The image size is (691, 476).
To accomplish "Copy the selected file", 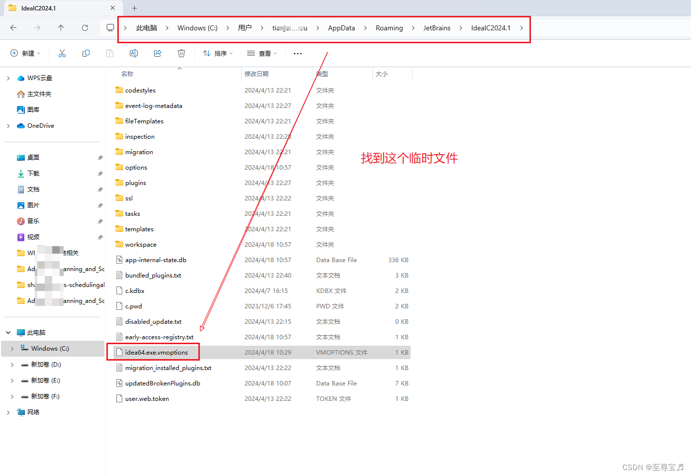I will coord(86,53).
